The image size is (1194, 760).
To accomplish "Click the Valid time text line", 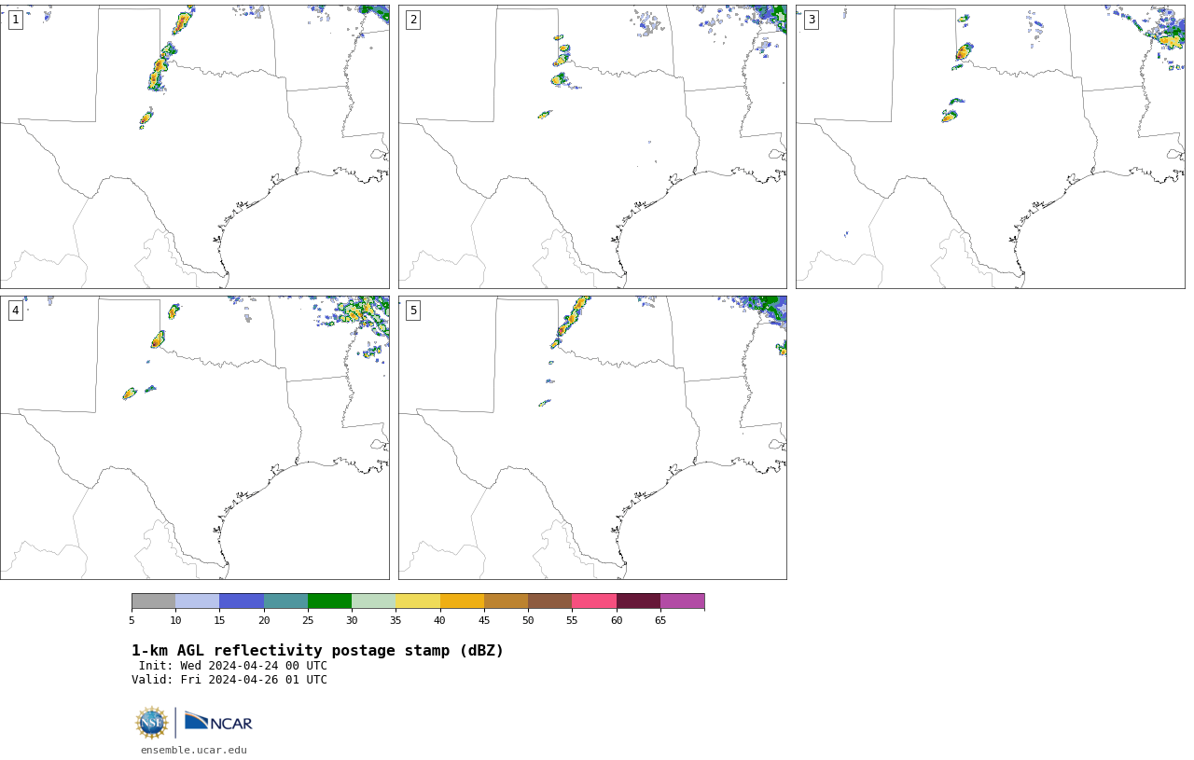I will 229,680.
